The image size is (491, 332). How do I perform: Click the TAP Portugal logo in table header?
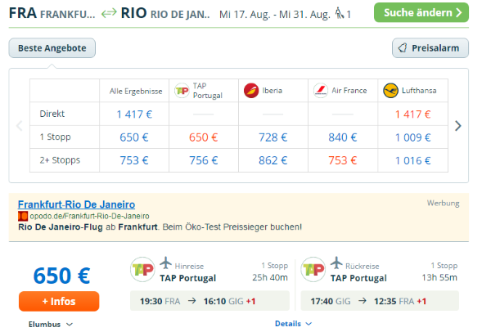pyautogui.click(x=182, y=91)
